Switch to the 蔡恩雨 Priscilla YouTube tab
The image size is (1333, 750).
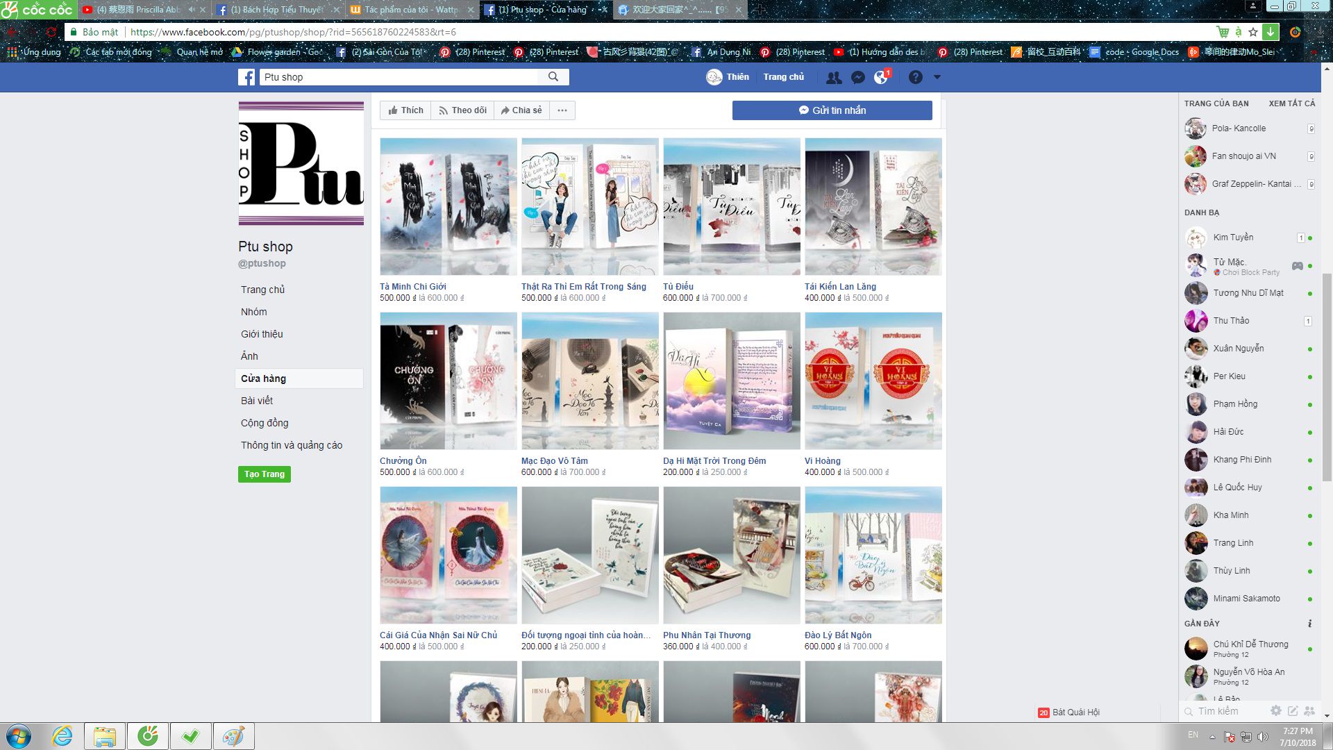(x=144, y=10)
